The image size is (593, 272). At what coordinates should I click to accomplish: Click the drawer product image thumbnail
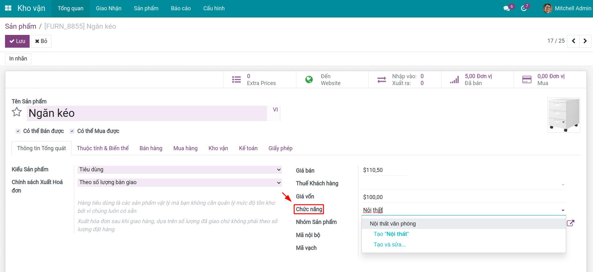click(x=563, y=115)
